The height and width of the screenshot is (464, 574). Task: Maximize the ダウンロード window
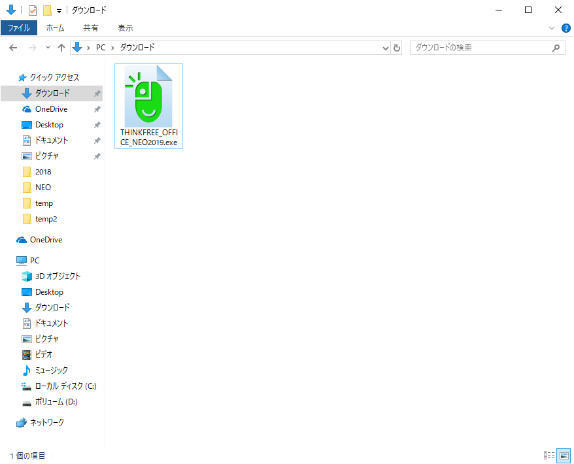click(528, 10)
